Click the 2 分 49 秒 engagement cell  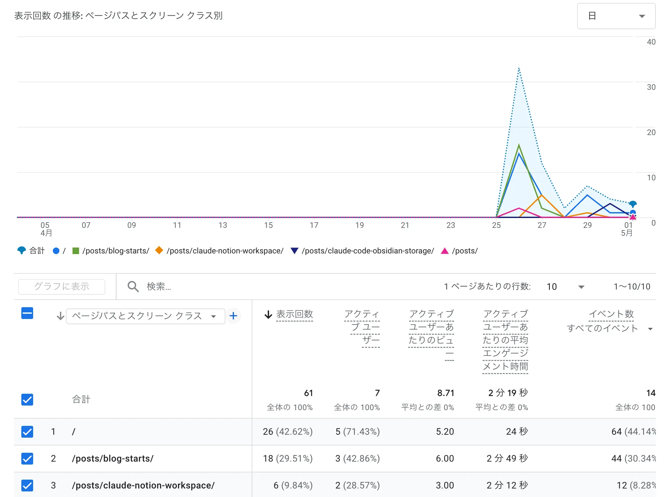[507, 459]
